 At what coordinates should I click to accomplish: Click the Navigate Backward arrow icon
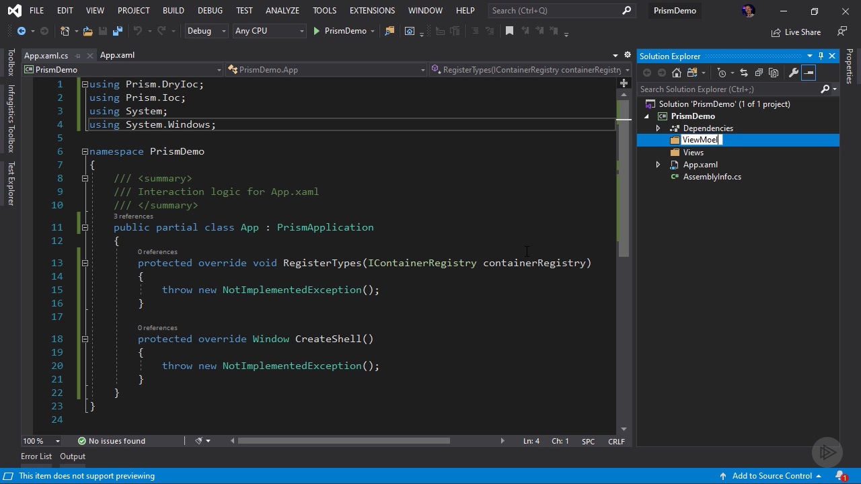22,31
